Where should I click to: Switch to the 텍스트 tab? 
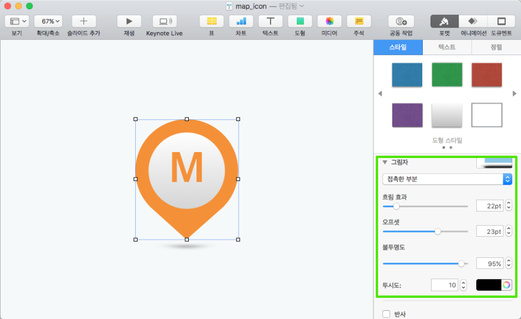(447, 47)
